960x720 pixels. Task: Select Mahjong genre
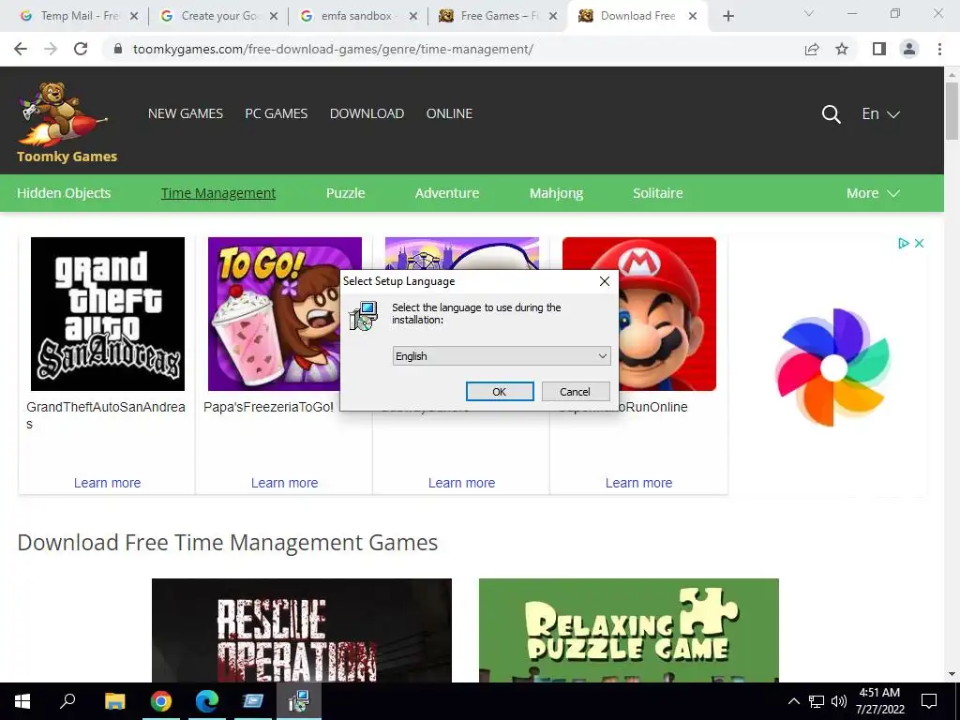tap(556, 193)
